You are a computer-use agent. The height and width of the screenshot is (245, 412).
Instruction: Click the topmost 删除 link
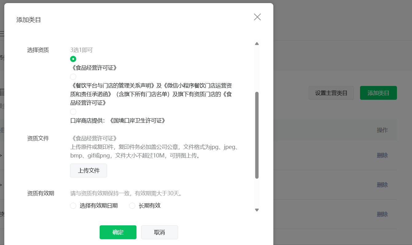pyautogui.click(x=382, y=155)
